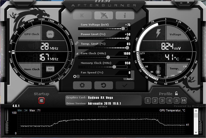Click the graph scrollbar down arrow
The height and width of the screenshot is (138, 206).
pyautogui.click(x=196, y=132)
